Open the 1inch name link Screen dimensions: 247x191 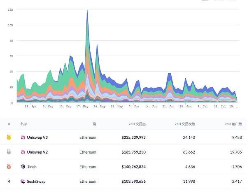point(32,167)
